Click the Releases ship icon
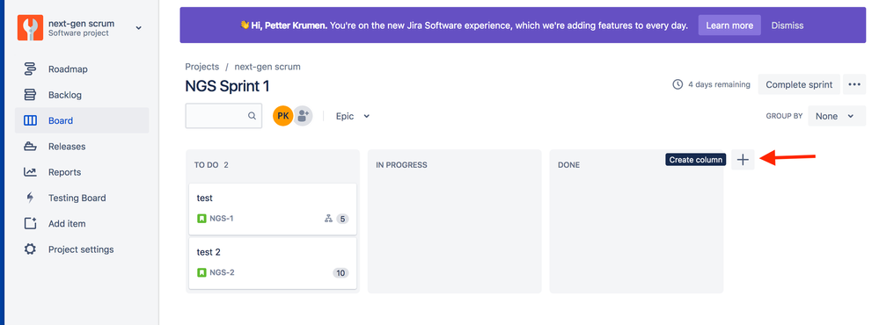 click(30, 147)
